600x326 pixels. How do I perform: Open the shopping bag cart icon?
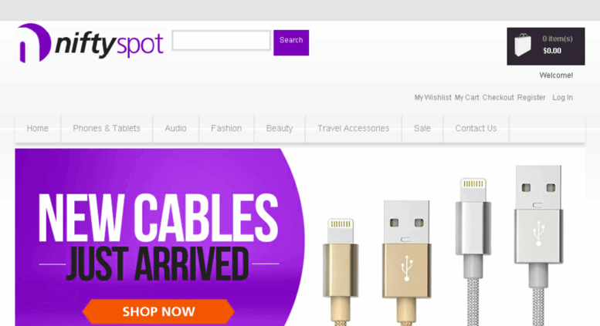(522, 45)
